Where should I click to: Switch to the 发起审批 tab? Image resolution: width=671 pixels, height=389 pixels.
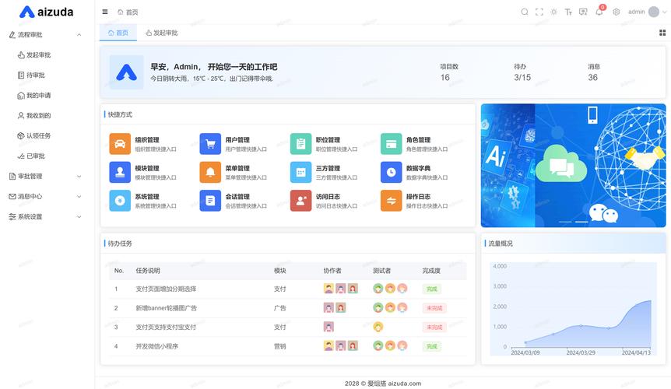[162, 33]
